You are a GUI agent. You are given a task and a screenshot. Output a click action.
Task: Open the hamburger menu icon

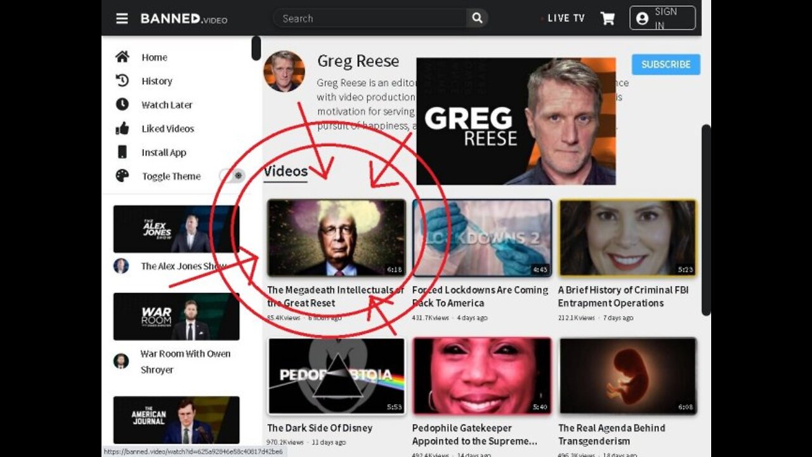coord(122,18)
